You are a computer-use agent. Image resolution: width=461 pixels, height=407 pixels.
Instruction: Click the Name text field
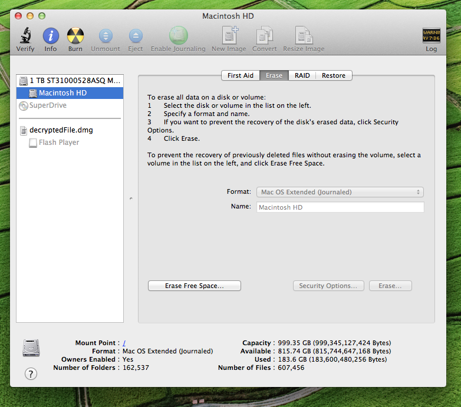340,207
